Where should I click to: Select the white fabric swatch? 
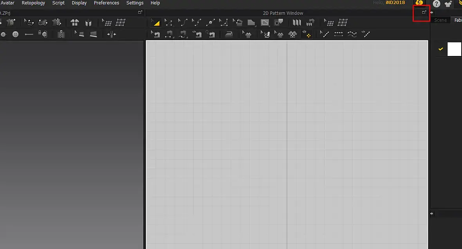coord(455,49)
